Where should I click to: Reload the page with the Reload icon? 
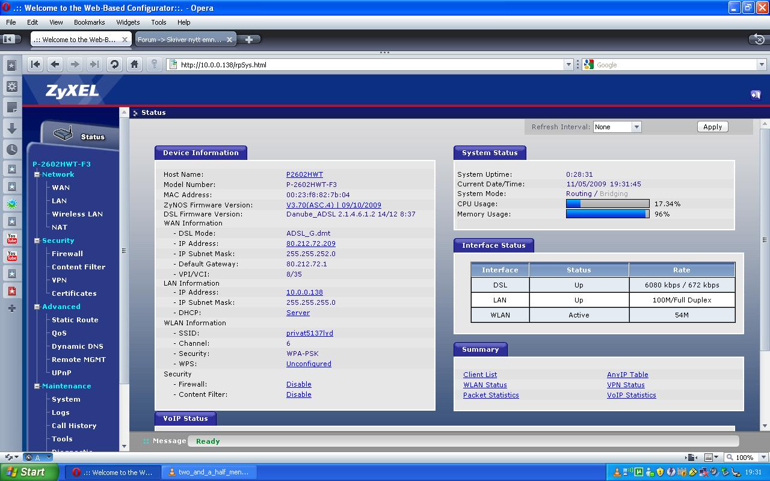coord(114,64)
